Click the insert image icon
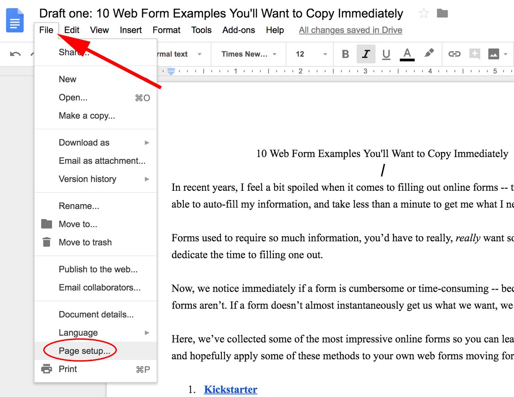 click(493, 54)
